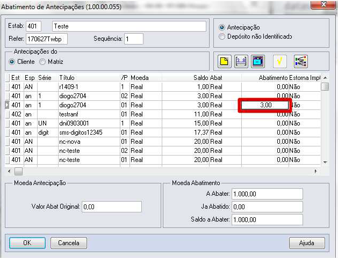Click the 11,00 saldo cell
Viewport: 338px width, 258px height.
tap(185, 114)
